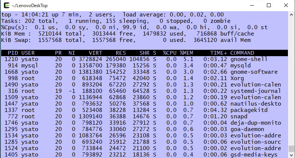Click the Xorg process entry

(x=237, y=79)
